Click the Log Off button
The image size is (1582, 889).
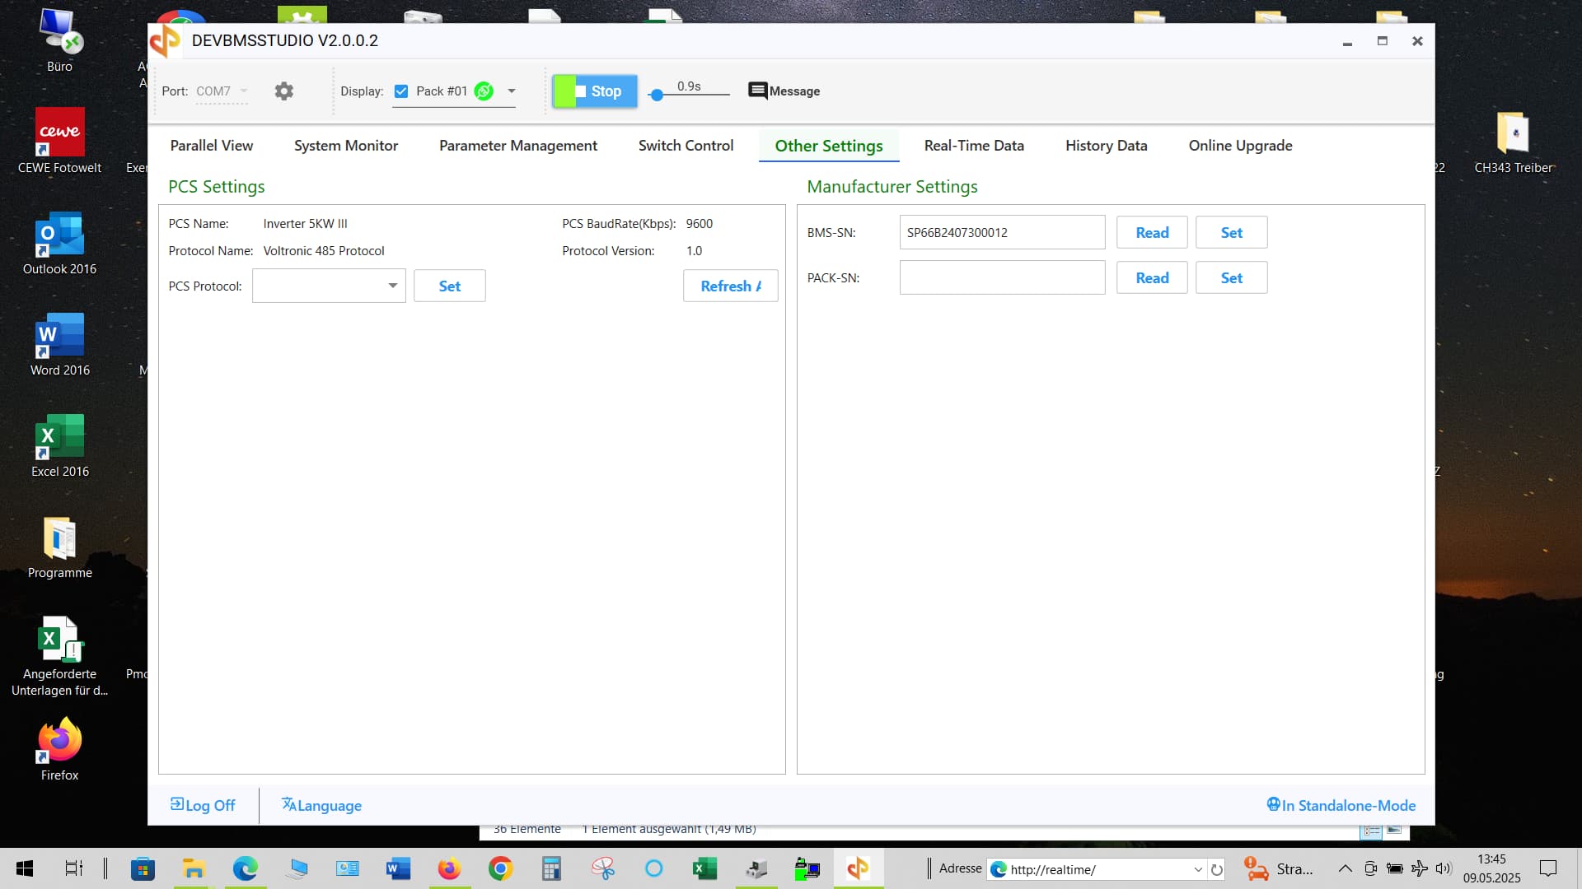pos(203,805)
